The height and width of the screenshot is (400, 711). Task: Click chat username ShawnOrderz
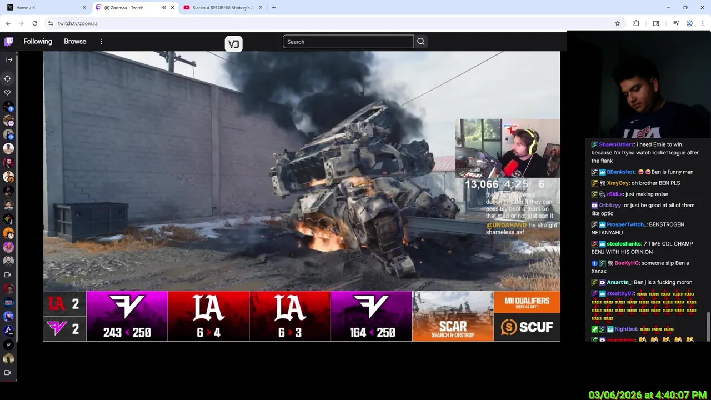[x=616, y=144]
